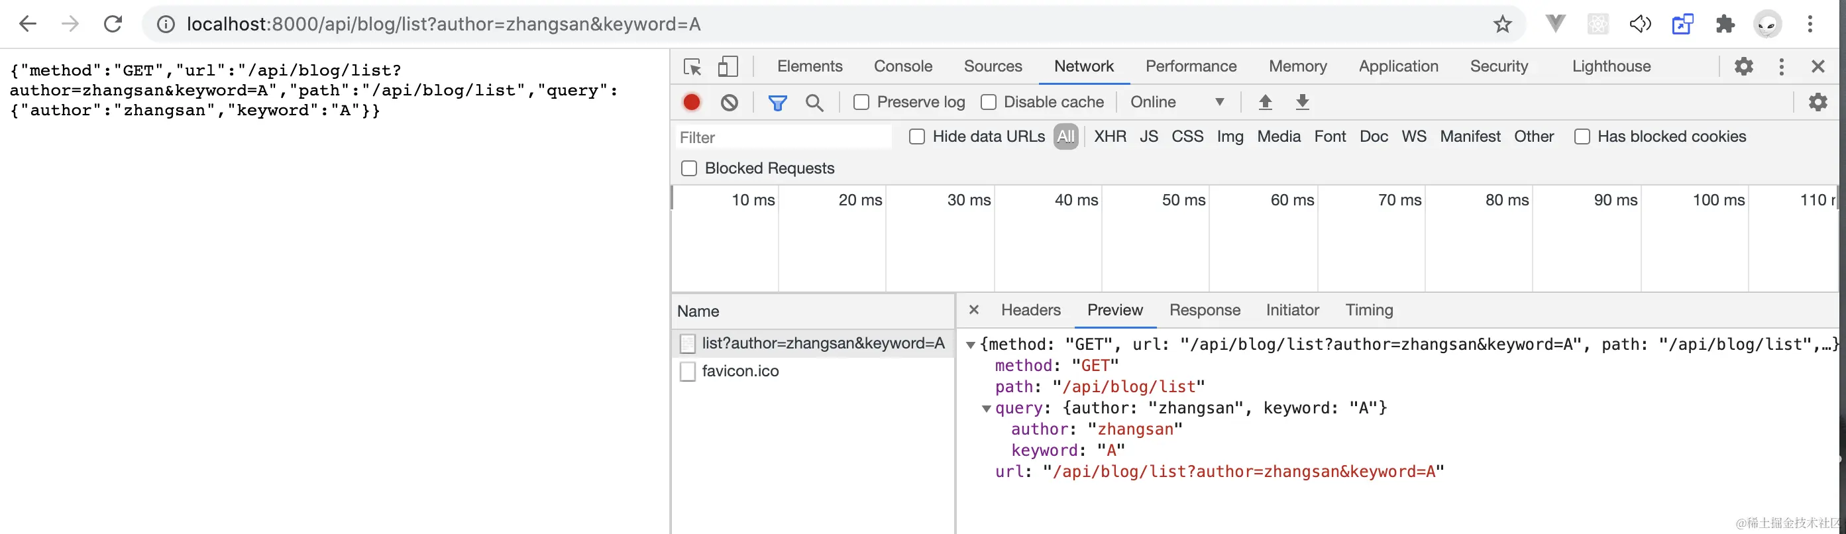Activate the inspect element picker
This screenshot has width=1846, height=534.
tap(692, 67)
